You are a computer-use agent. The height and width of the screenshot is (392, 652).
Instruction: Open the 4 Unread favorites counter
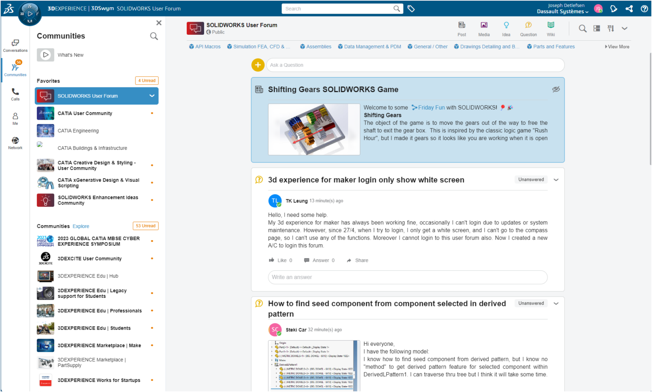click(146, 80)
